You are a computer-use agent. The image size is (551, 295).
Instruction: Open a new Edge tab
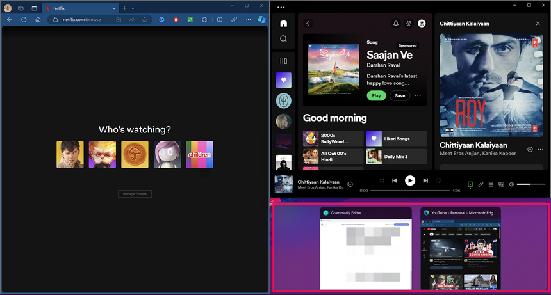[x=124, y=8]
